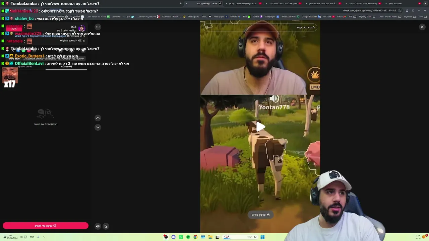429x241 pixels.
Task: Click the tray microphone icon
Action: 38,237
